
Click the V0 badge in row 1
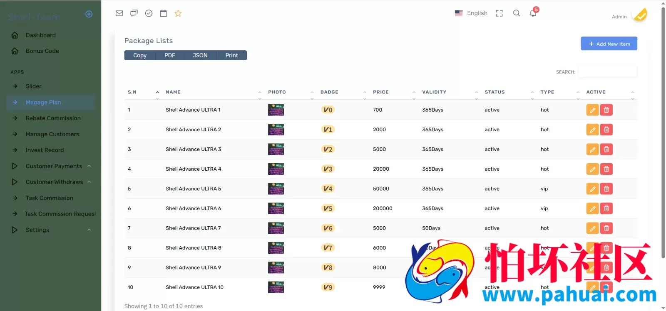click(x=328, y=110)
